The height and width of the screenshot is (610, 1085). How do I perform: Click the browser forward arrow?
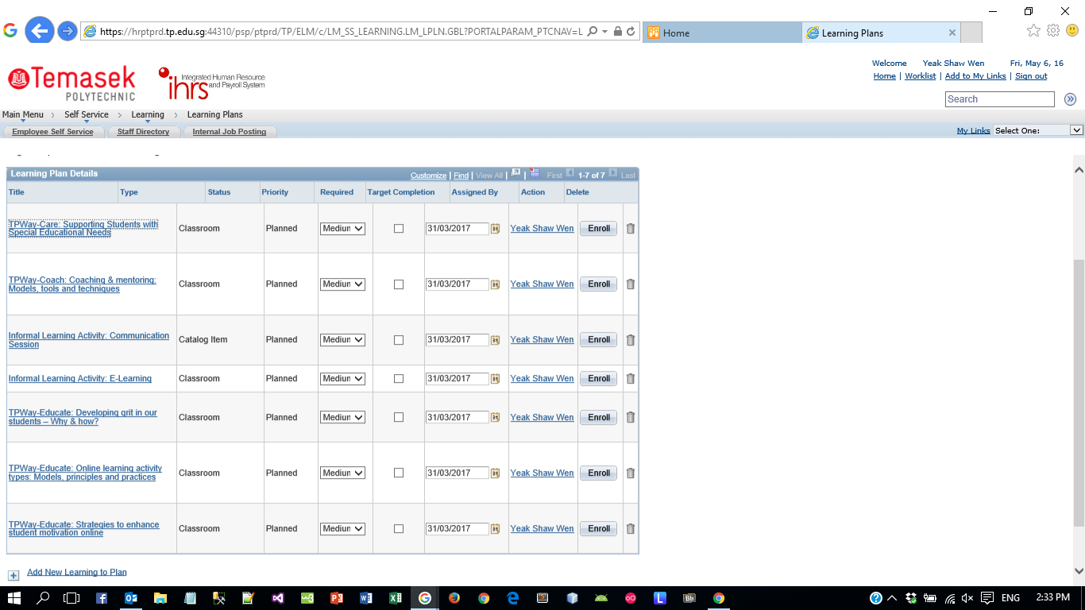68,31
